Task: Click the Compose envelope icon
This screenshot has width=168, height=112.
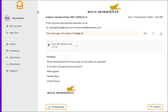Action: 7,51
